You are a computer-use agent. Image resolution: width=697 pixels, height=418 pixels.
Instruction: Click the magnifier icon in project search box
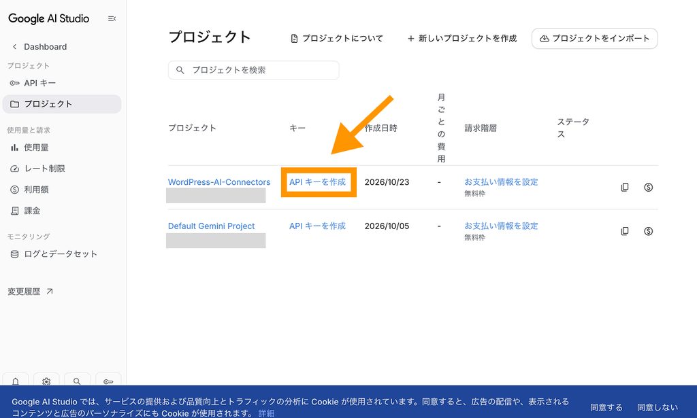180,70
